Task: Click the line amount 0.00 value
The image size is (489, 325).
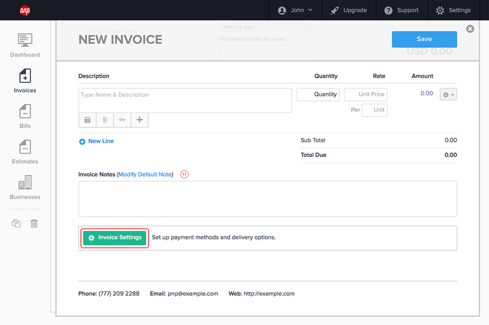Action: (x=427, y=93)
